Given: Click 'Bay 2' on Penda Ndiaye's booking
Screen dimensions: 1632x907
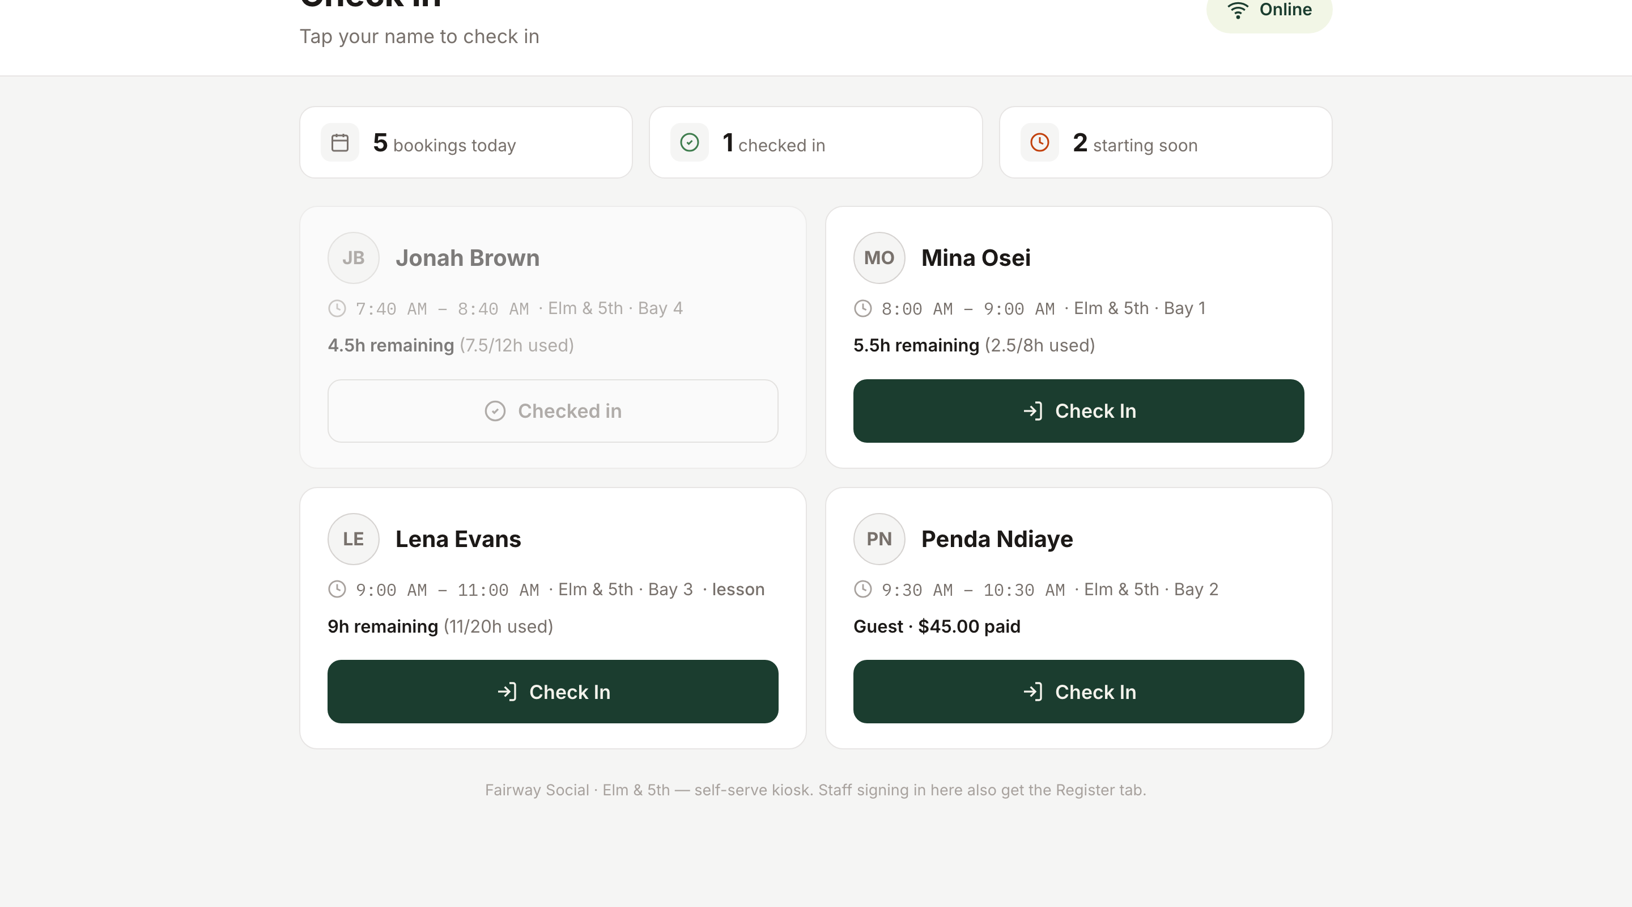Looking at the screenshot, I should point(1196,590).
